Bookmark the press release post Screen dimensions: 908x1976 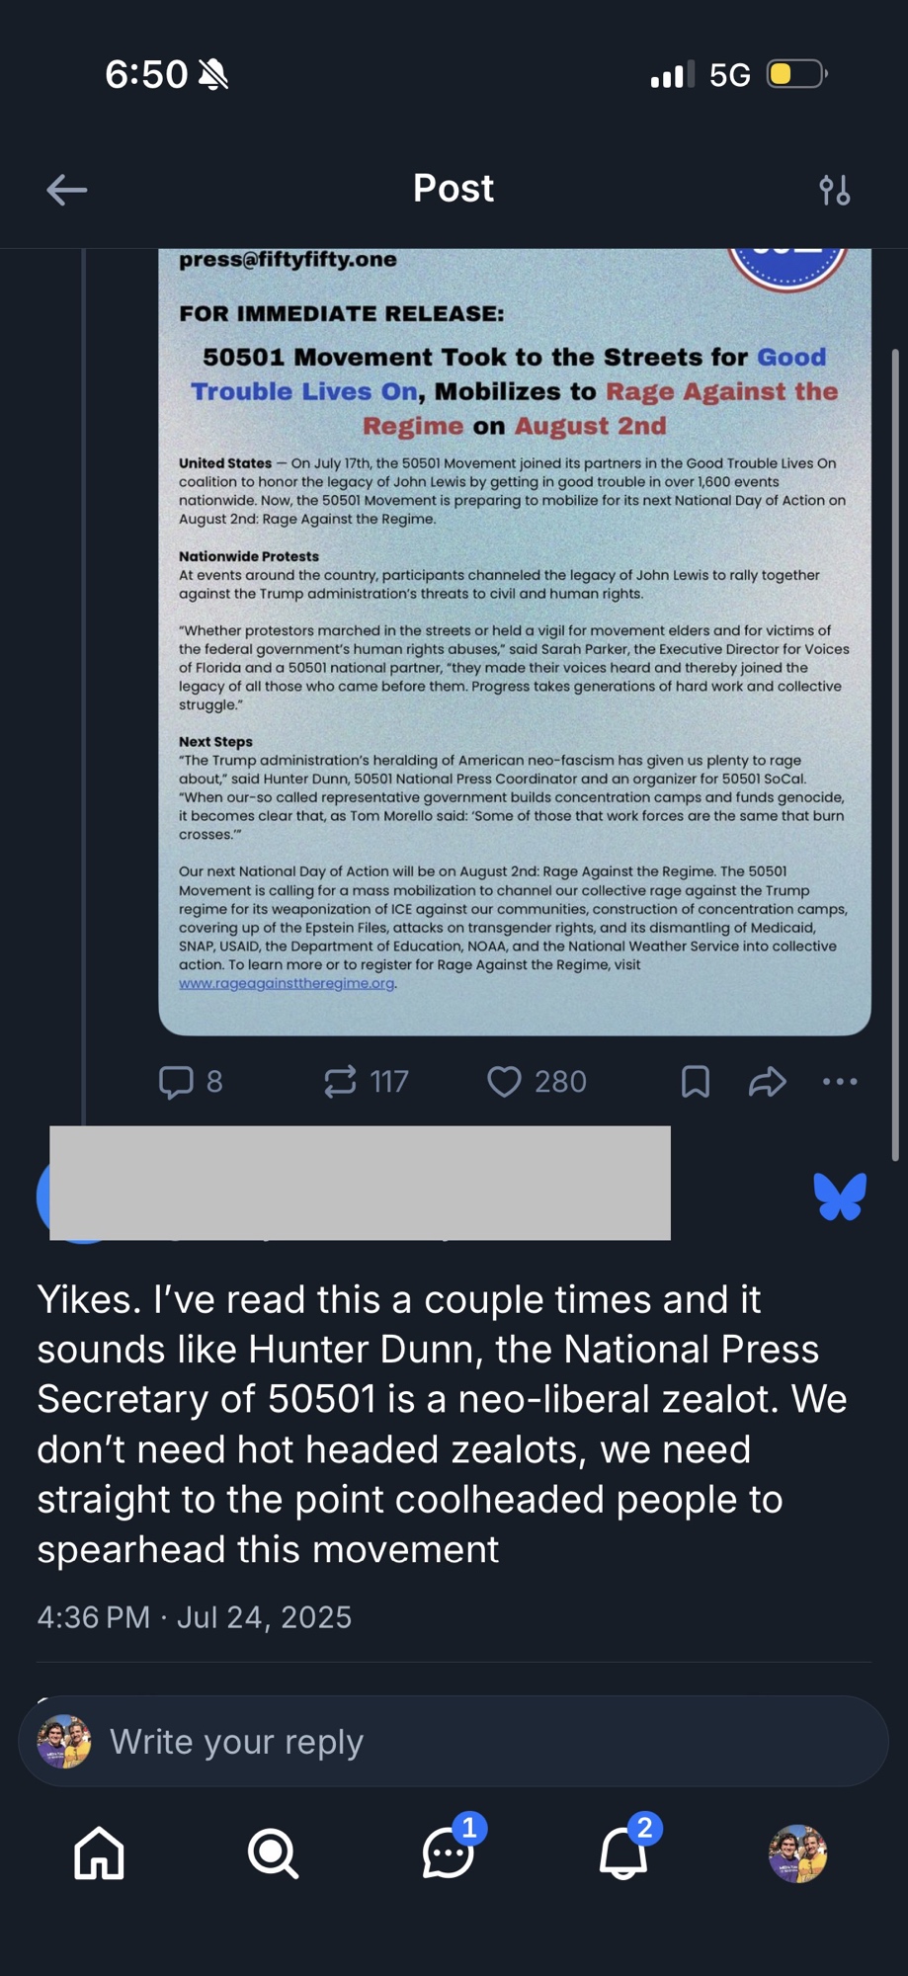(x=696, y=1082)
